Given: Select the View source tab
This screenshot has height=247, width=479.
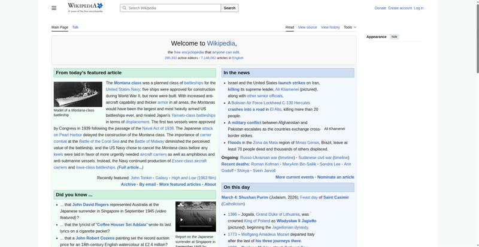Looking at the screenshot, I should [307, 27].
